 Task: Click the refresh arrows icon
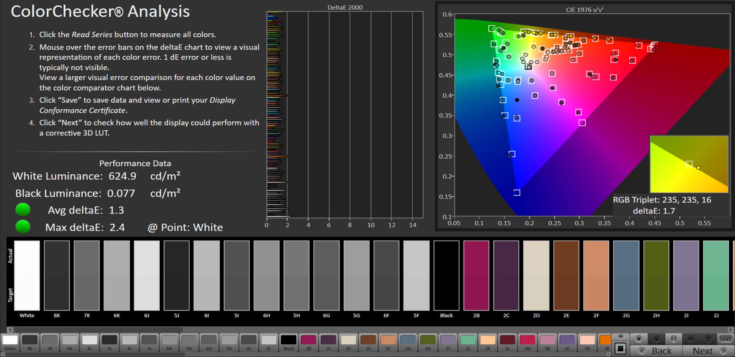(708, 339)
